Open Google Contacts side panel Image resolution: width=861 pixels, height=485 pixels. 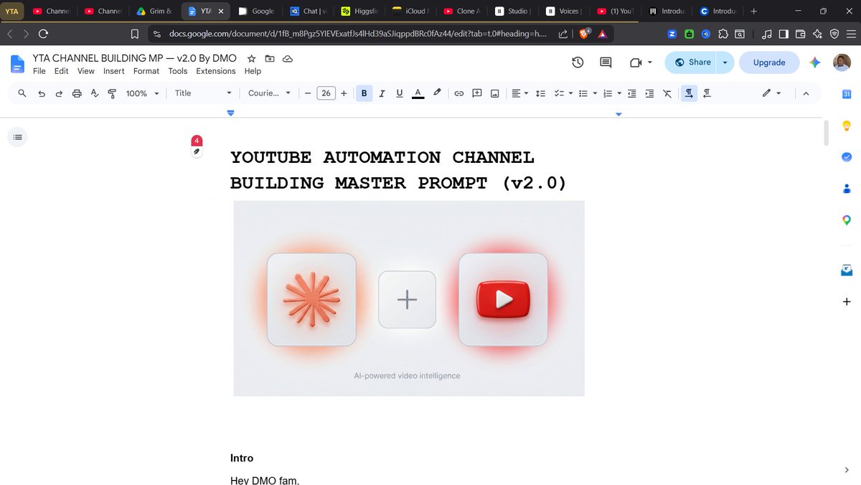pyautogui.click(x=847, y=189)
